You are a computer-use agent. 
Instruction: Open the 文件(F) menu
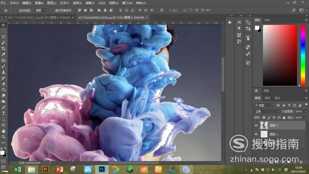point(14,3)
